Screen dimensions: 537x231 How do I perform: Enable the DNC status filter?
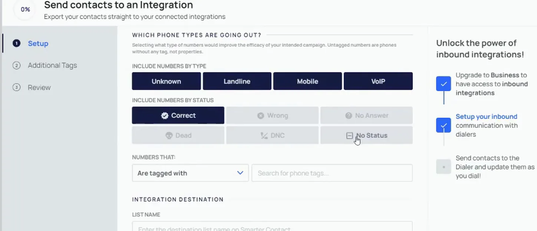pos(272,135)
